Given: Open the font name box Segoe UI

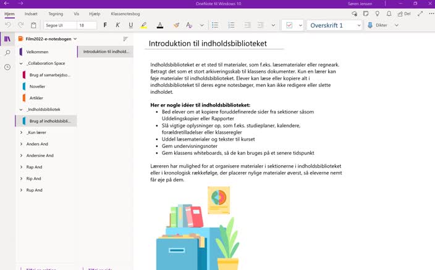Looking at the screenshot, I should [x=60, y=25].
